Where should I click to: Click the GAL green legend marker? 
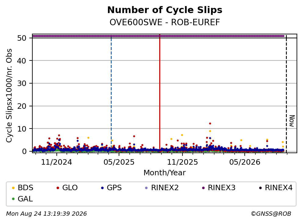[x=13, y=199]
